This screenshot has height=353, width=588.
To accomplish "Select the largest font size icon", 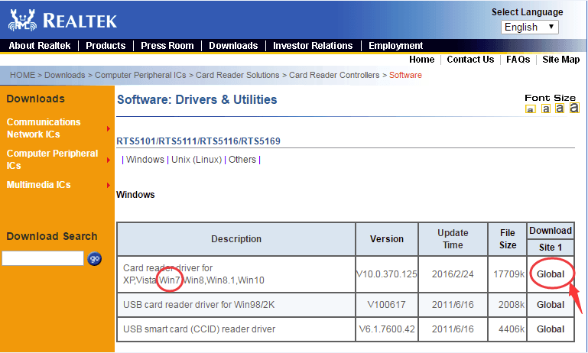I will (x=574, y=108).
